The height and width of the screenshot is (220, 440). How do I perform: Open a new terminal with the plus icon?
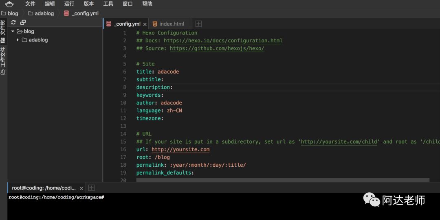point(91,188)
